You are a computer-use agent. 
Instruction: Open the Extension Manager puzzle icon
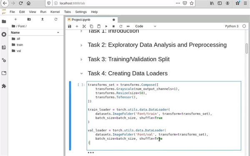point(4,86)
